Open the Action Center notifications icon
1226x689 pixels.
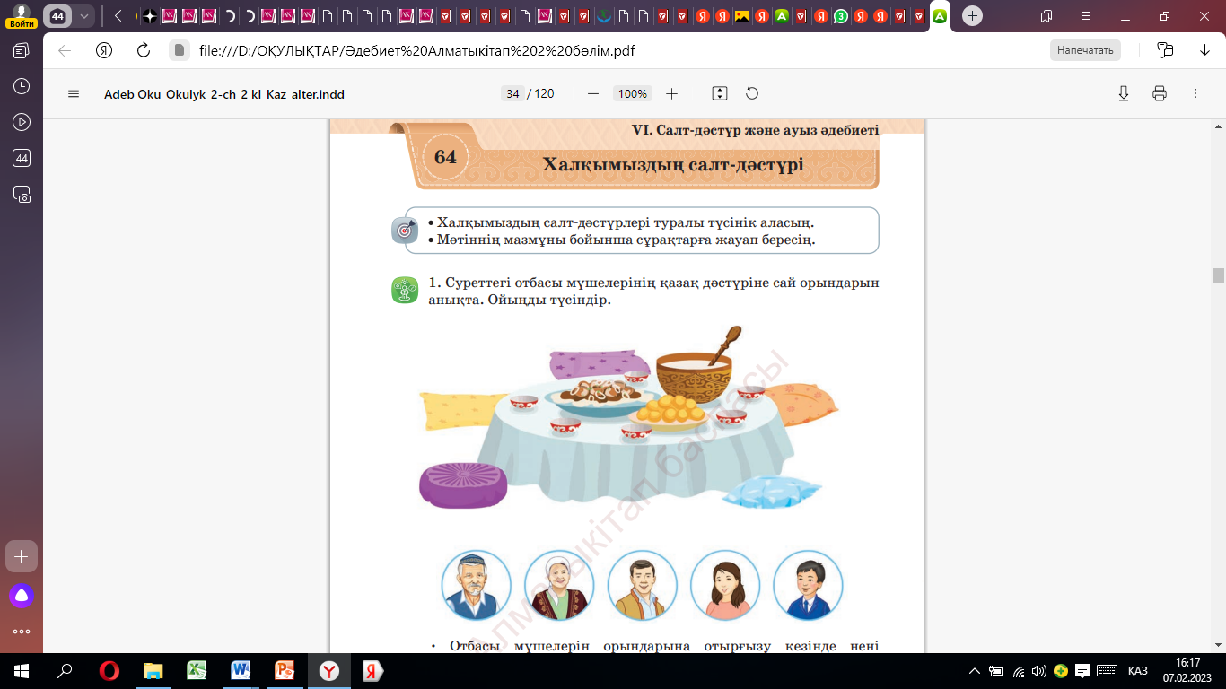(1082, 671)
